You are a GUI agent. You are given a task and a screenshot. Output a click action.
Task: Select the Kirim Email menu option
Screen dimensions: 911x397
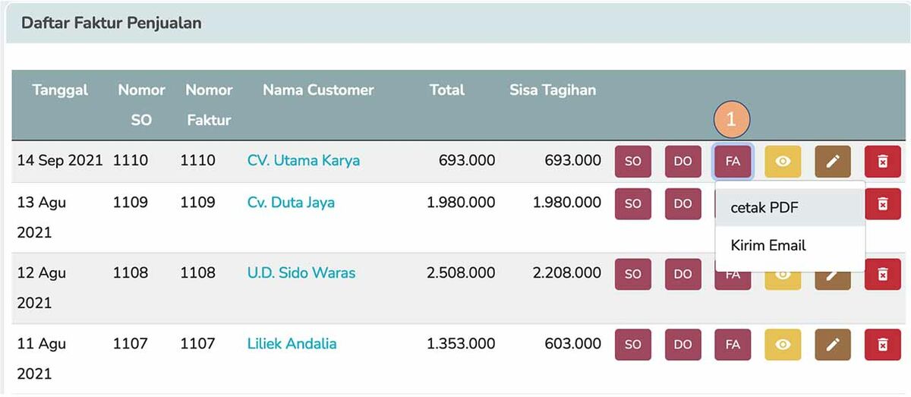768,245
